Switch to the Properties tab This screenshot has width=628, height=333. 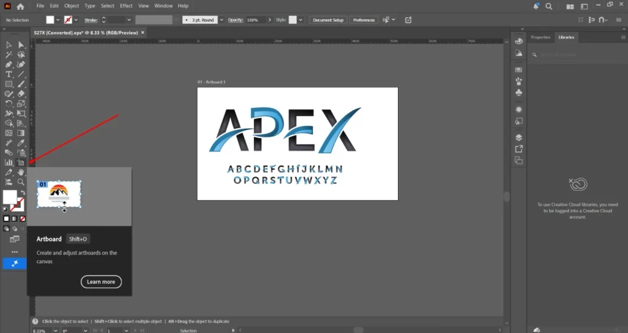coord(540,37)
